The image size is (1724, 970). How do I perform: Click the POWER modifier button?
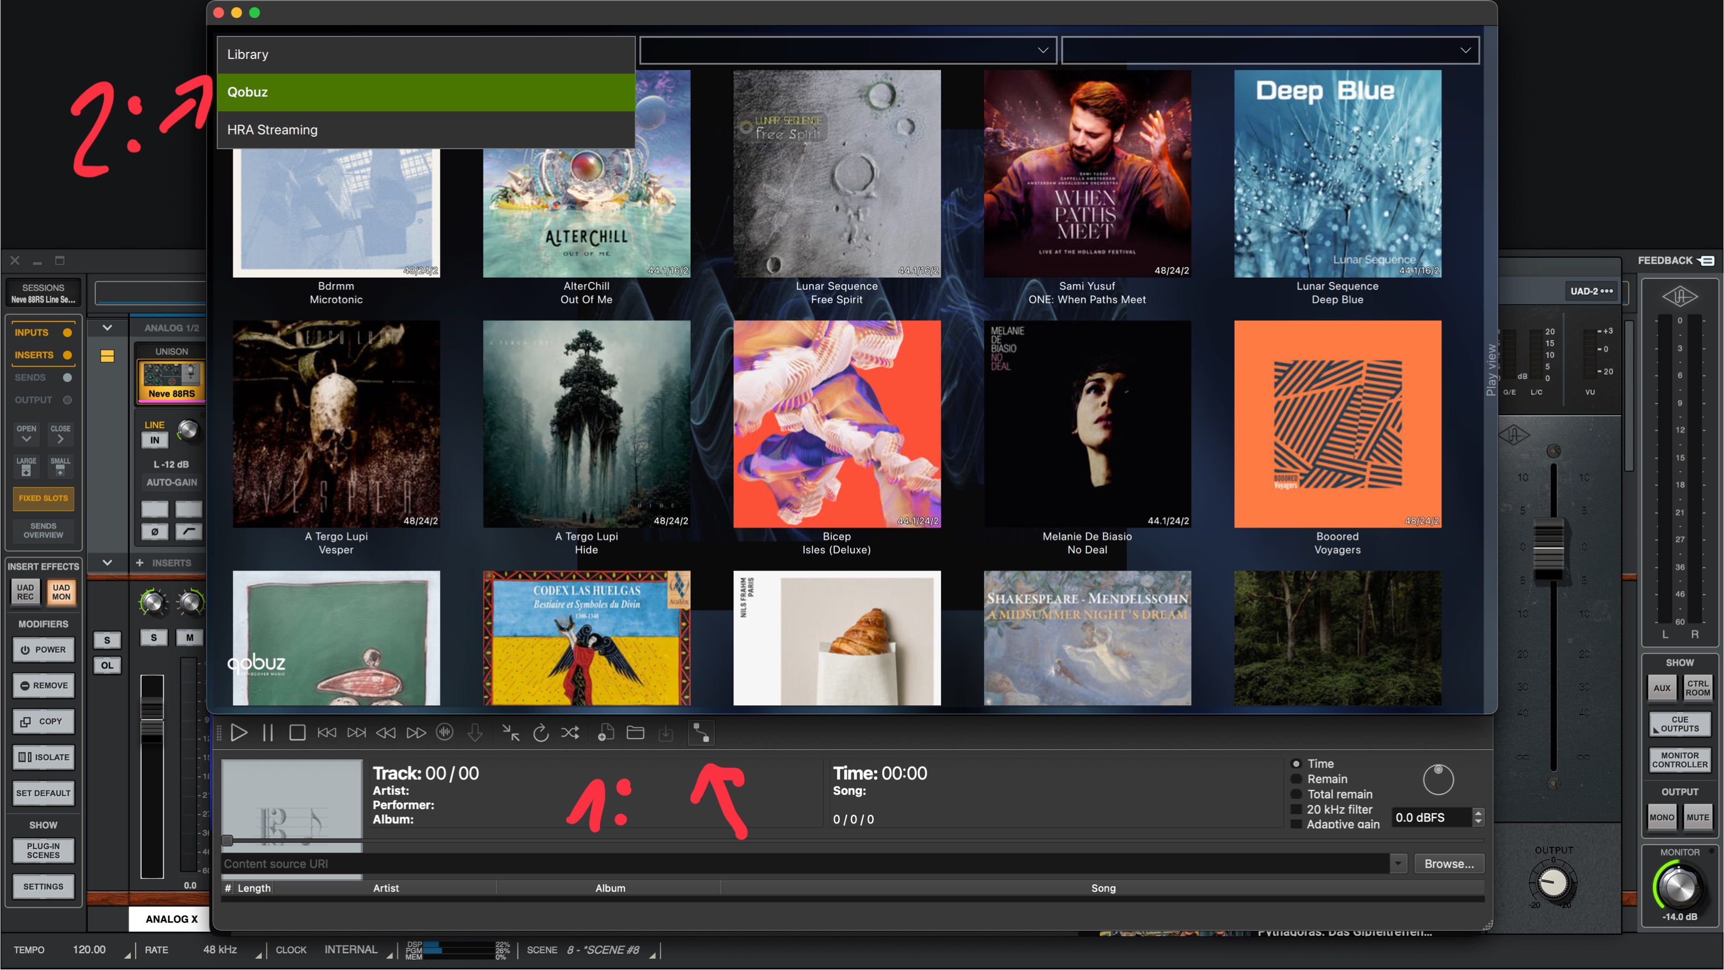pos(43,650)
